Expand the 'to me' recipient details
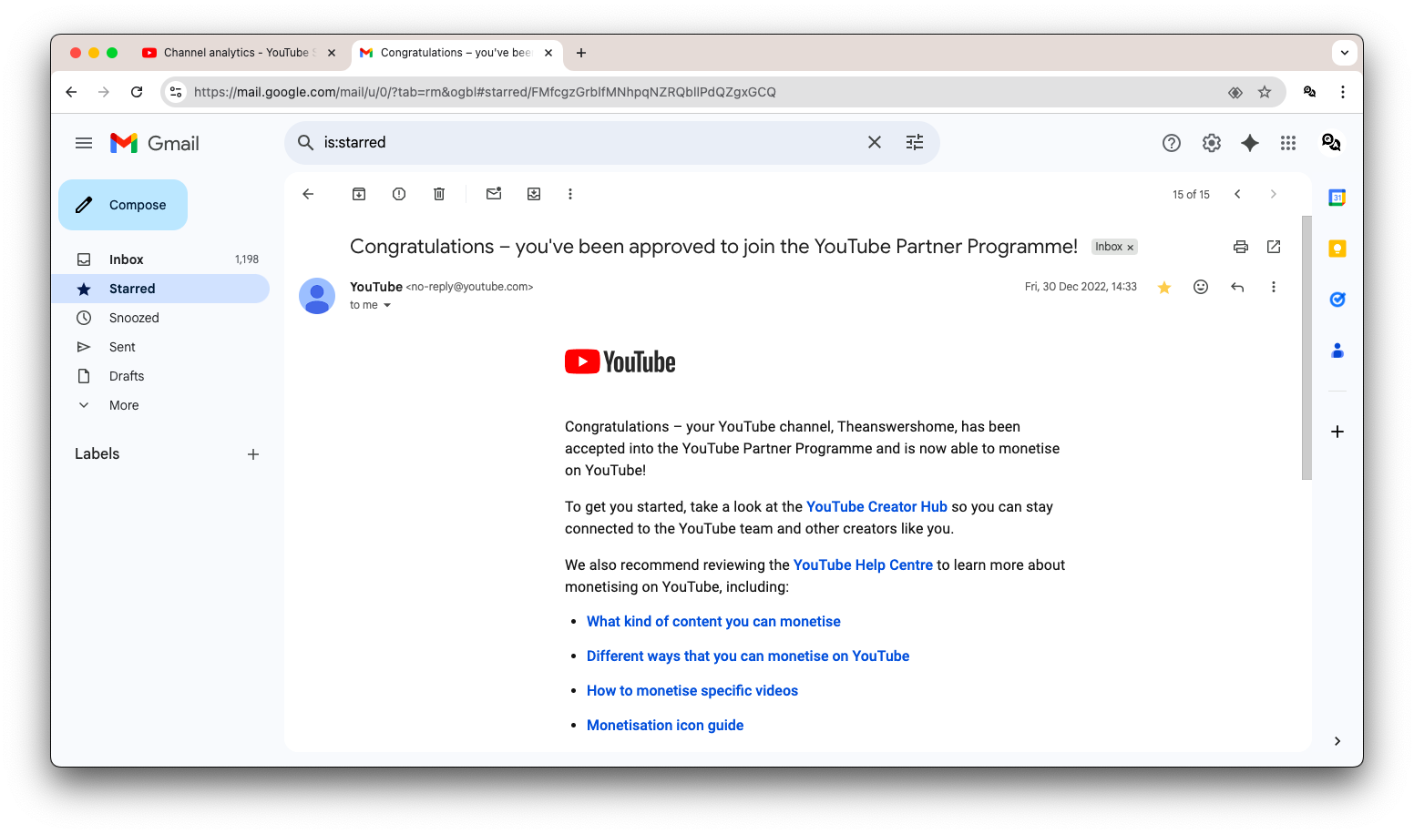 (387, 306)
